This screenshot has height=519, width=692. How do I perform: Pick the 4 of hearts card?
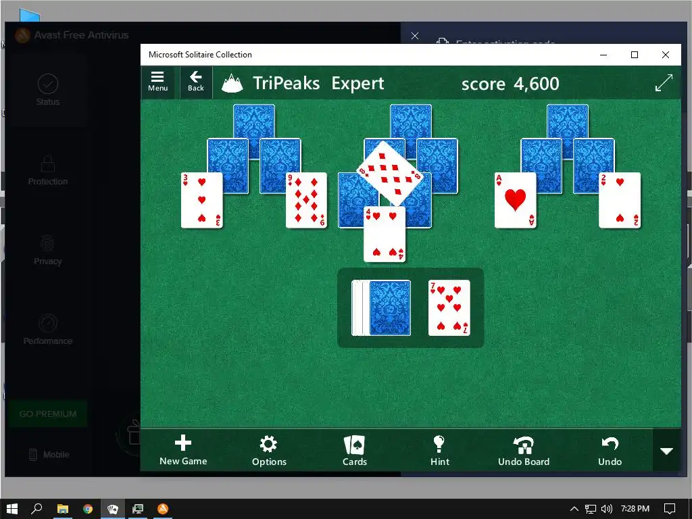pos(384,234)
